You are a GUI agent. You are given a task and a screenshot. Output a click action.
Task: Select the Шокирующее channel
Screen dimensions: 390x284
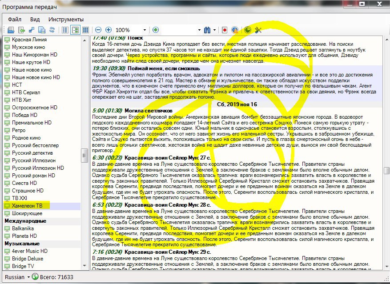click(27, 213)
